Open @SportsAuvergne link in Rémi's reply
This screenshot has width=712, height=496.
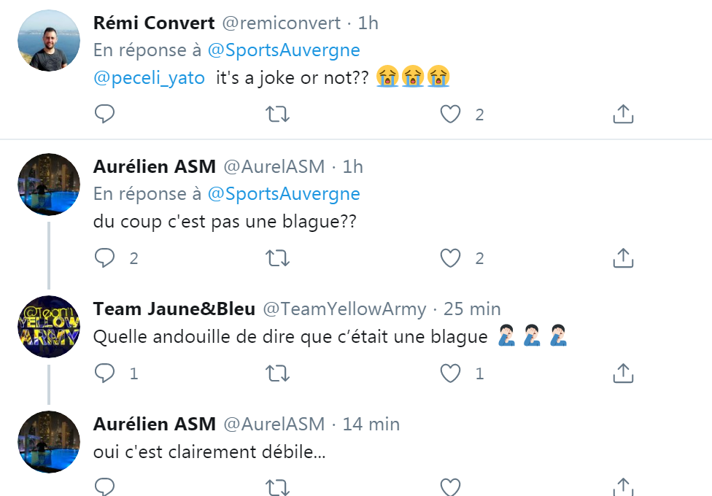click(284, 50)
